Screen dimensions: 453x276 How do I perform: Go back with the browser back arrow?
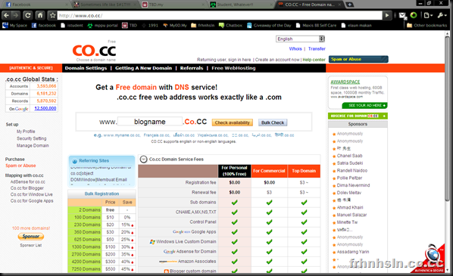click(6, 15)
